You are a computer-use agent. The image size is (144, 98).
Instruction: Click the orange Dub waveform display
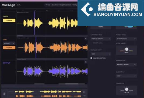click(52, 48)
